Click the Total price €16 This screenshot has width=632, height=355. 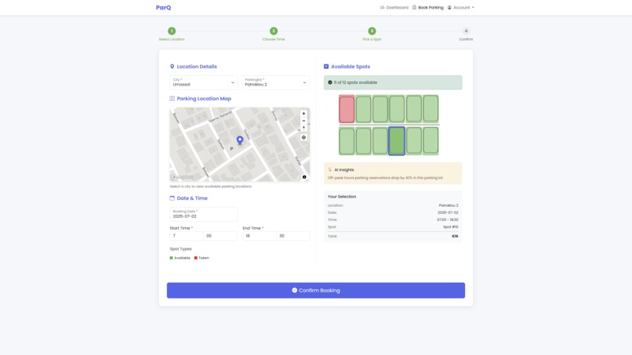click(x=455, y=236)
